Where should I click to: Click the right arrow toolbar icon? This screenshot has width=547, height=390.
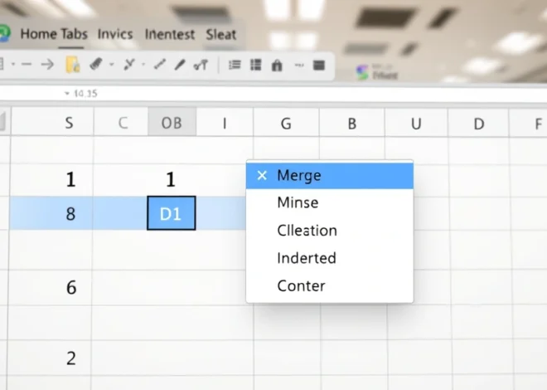click(47, 64)
